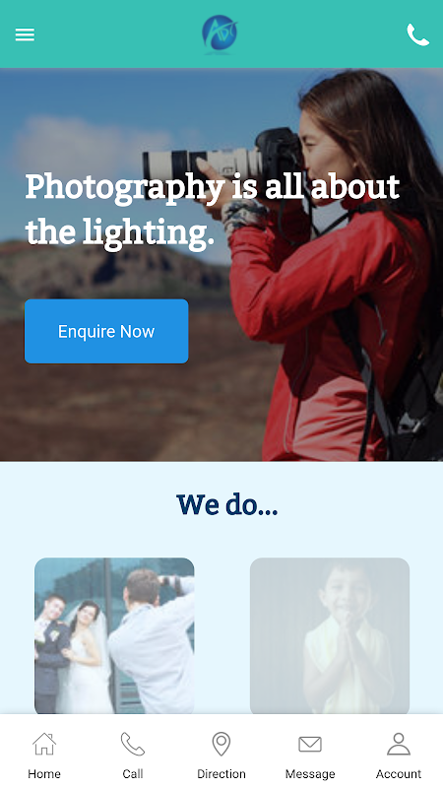Tap the Account person icon

tap(399, 744)
